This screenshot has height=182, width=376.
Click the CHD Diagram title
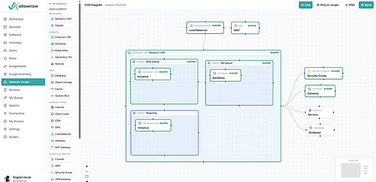93,5
